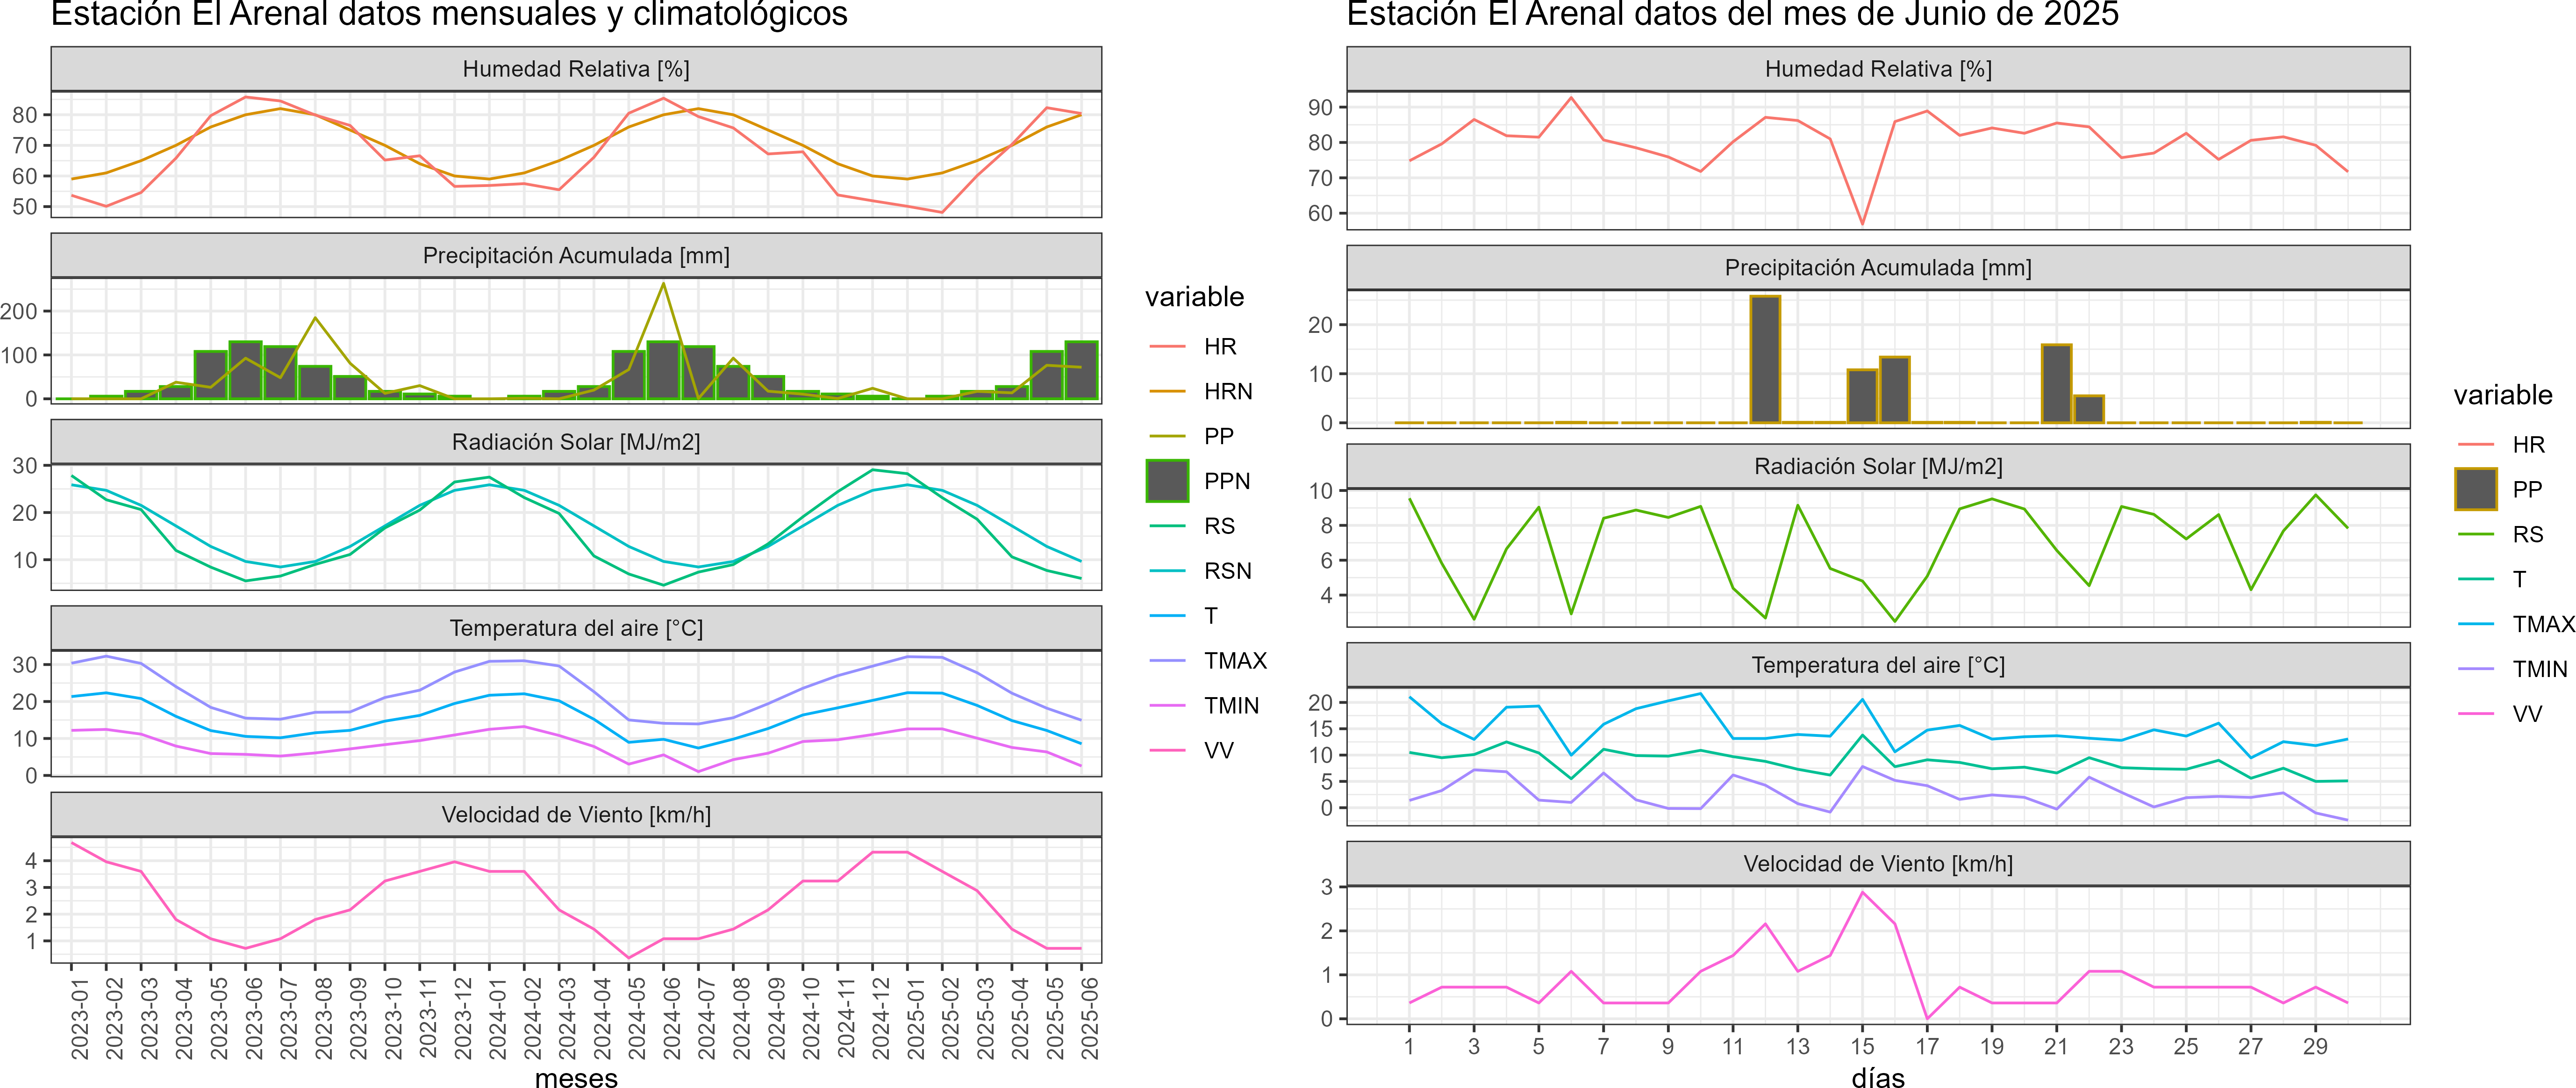The image size is (2576, 1088).
Task: Select 'Precipitación Acumulada [mm]' header in June chart
Action: (1878, 268)
